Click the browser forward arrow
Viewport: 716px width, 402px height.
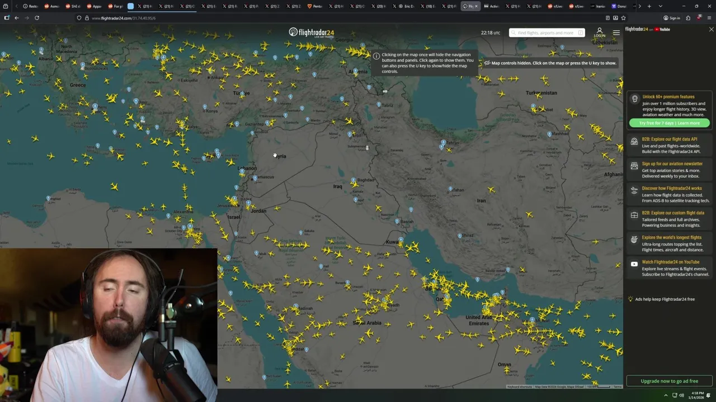click(x=27, y=18)
